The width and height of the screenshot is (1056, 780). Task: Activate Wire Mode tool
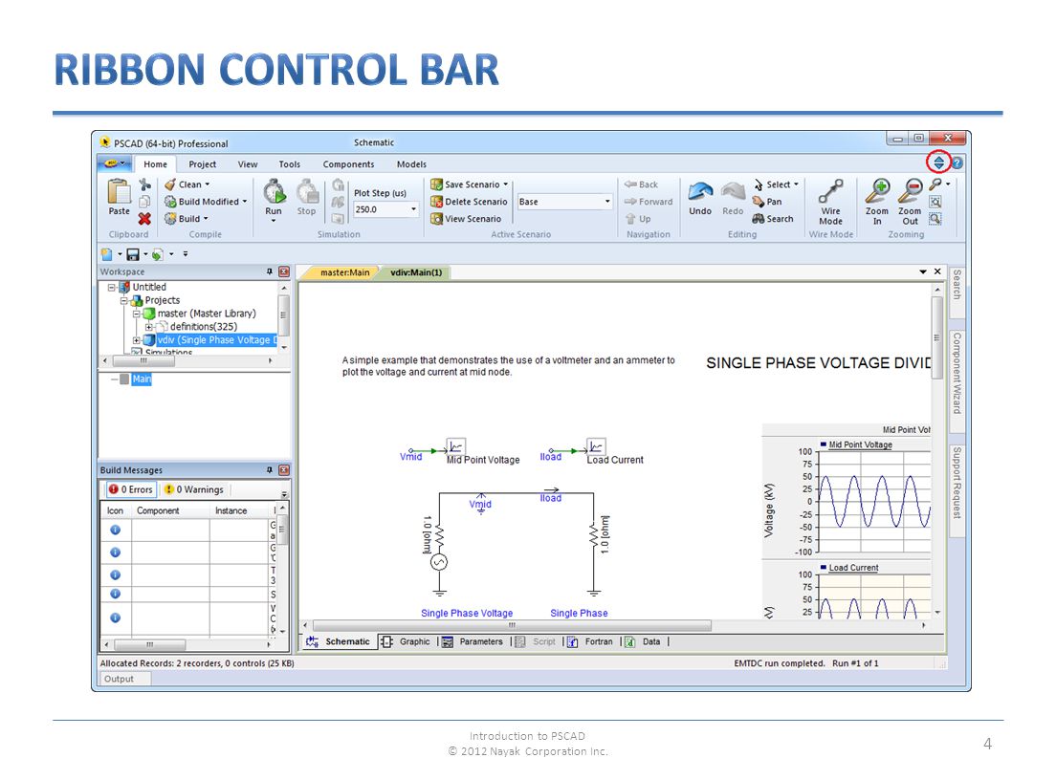point(830,202)
